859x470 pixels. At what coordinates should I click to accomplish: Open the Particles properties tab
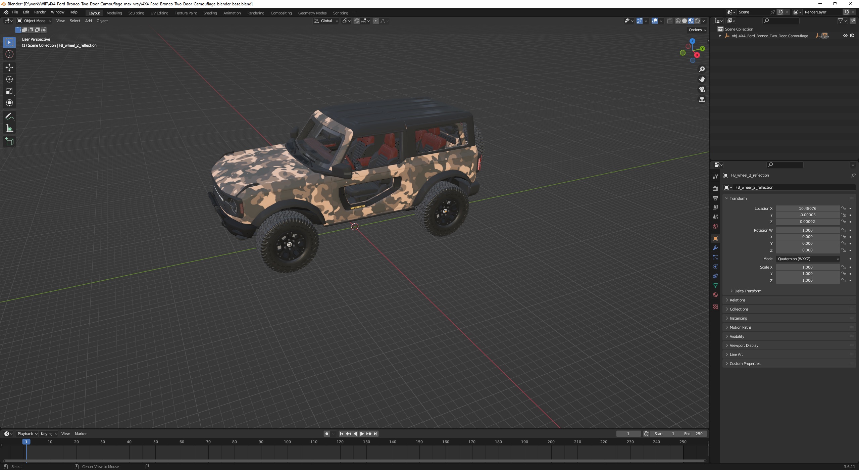[x=715, y=257]
